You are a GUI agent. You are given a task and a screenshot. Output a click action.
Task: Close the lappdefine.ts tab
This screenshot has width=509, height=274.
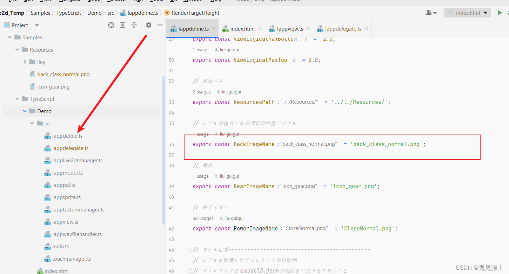tap(214, 29)
